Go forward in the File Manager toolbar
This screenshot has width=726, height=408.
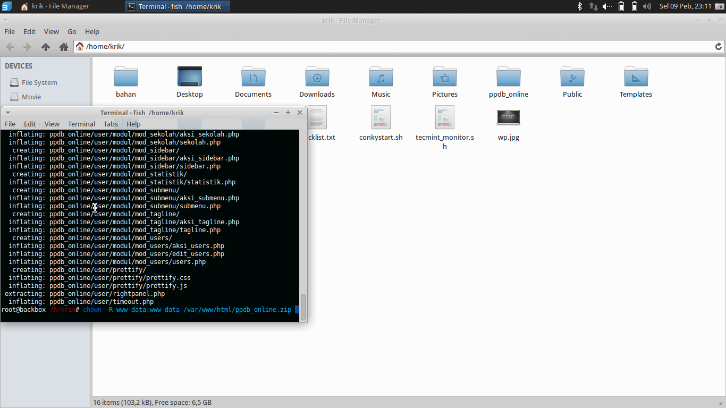pos(27,47)
